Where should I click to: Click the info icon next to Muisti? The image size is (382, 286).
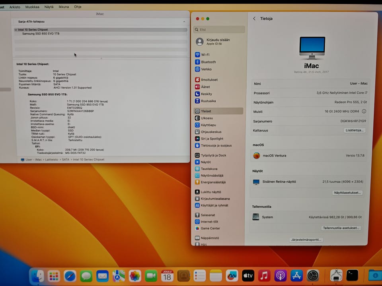click(x=364, y=112)
